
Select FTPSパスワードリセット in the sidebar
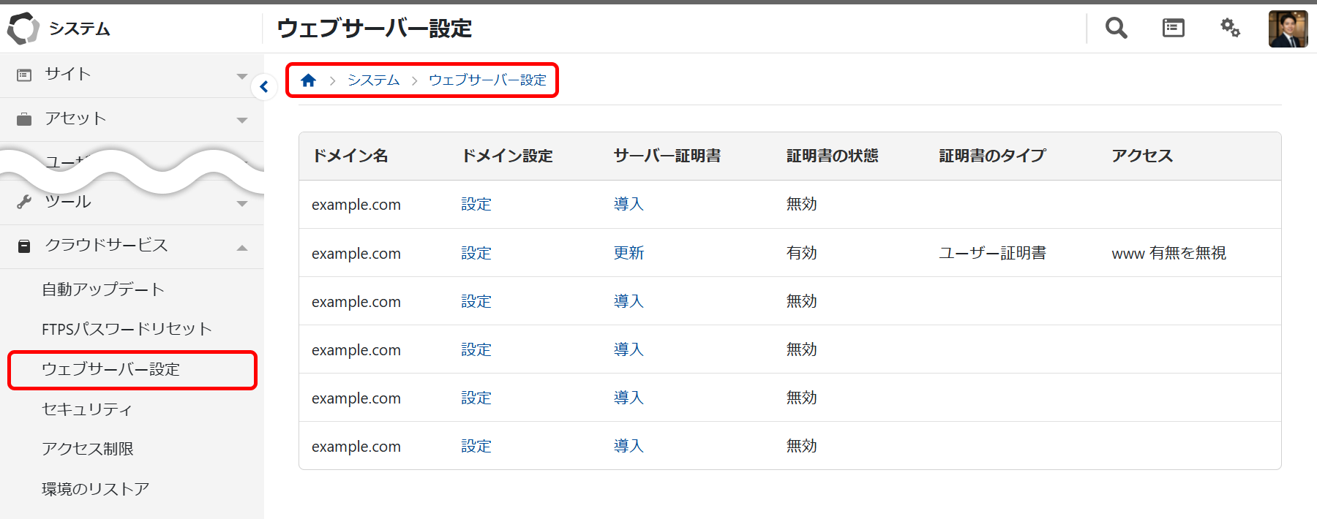[127, 329]
